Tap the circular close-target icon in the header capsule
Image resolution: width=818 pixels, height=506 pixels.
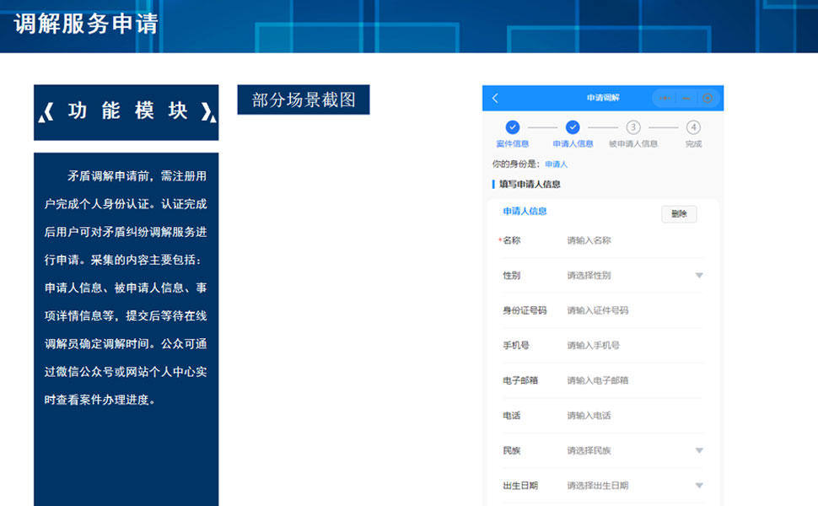[x=708, y=98]
